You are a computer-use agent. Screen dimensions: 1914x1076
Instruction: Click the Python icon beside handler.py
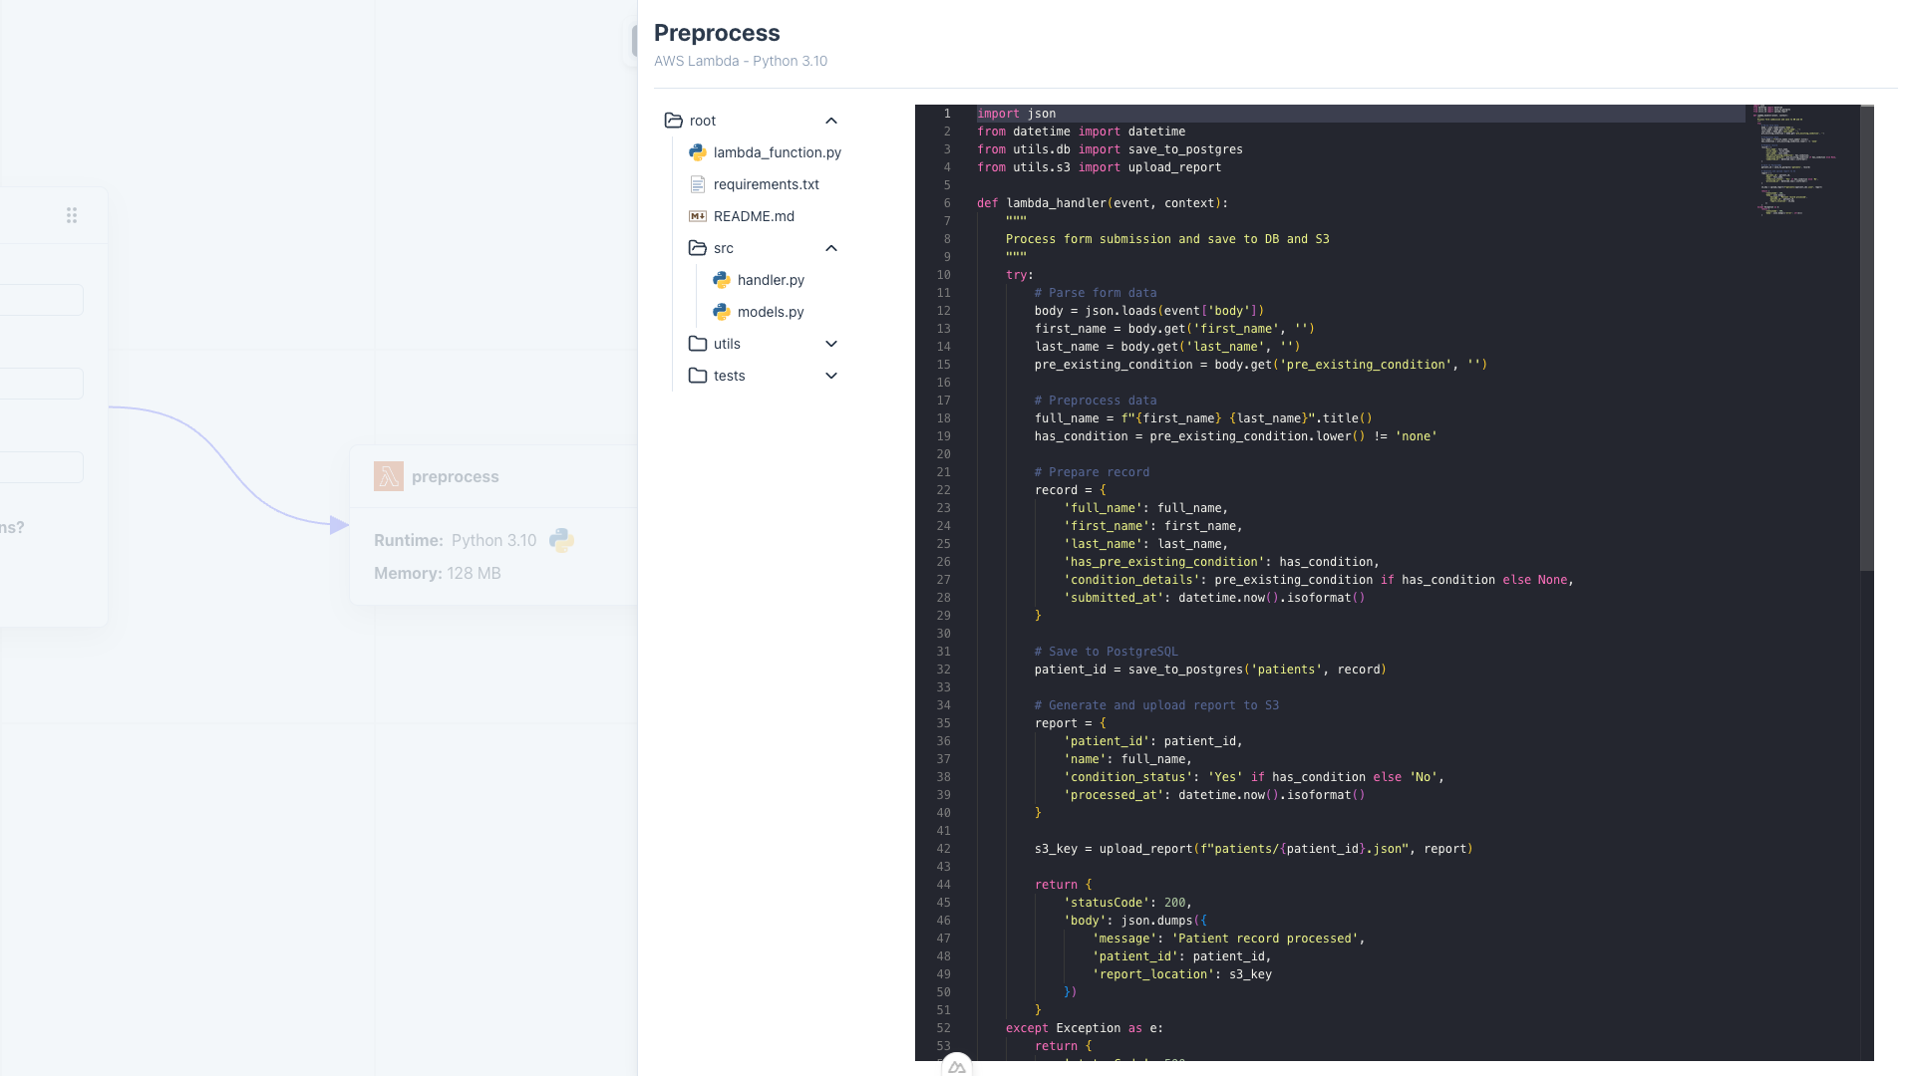pyautogui.click(x=721, y=280)
